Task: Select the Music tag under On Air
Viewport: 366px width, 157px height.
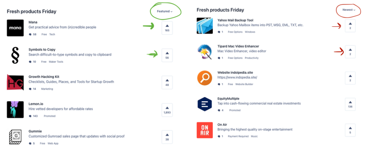Action: 254,136
